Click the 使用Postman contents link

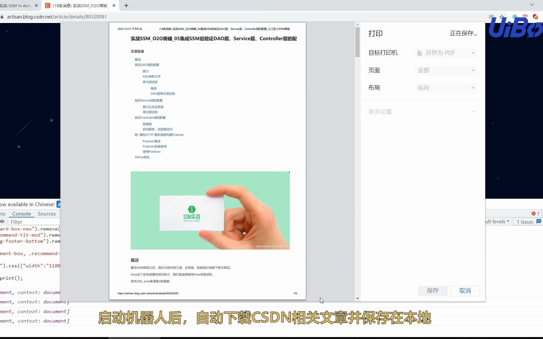point(152,152)
